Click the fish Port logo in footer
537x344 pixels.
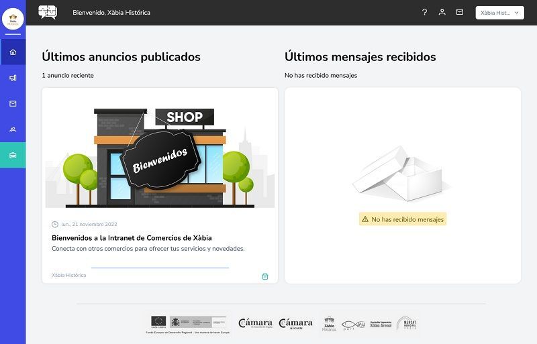pyautogui.click(x=354, y=325)
